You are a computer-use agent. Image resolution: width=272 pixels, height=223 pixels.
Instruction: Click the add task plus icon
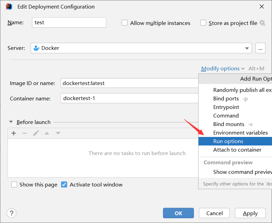tap(14, 133)
